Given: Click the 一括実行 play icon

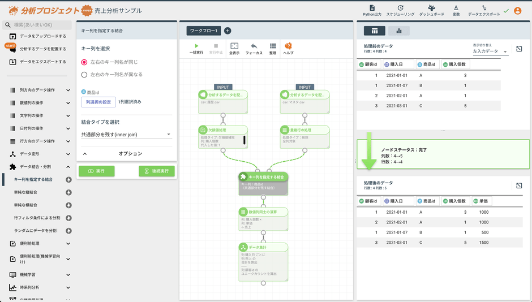Looking at the screenshot, I should coord(196,46).
